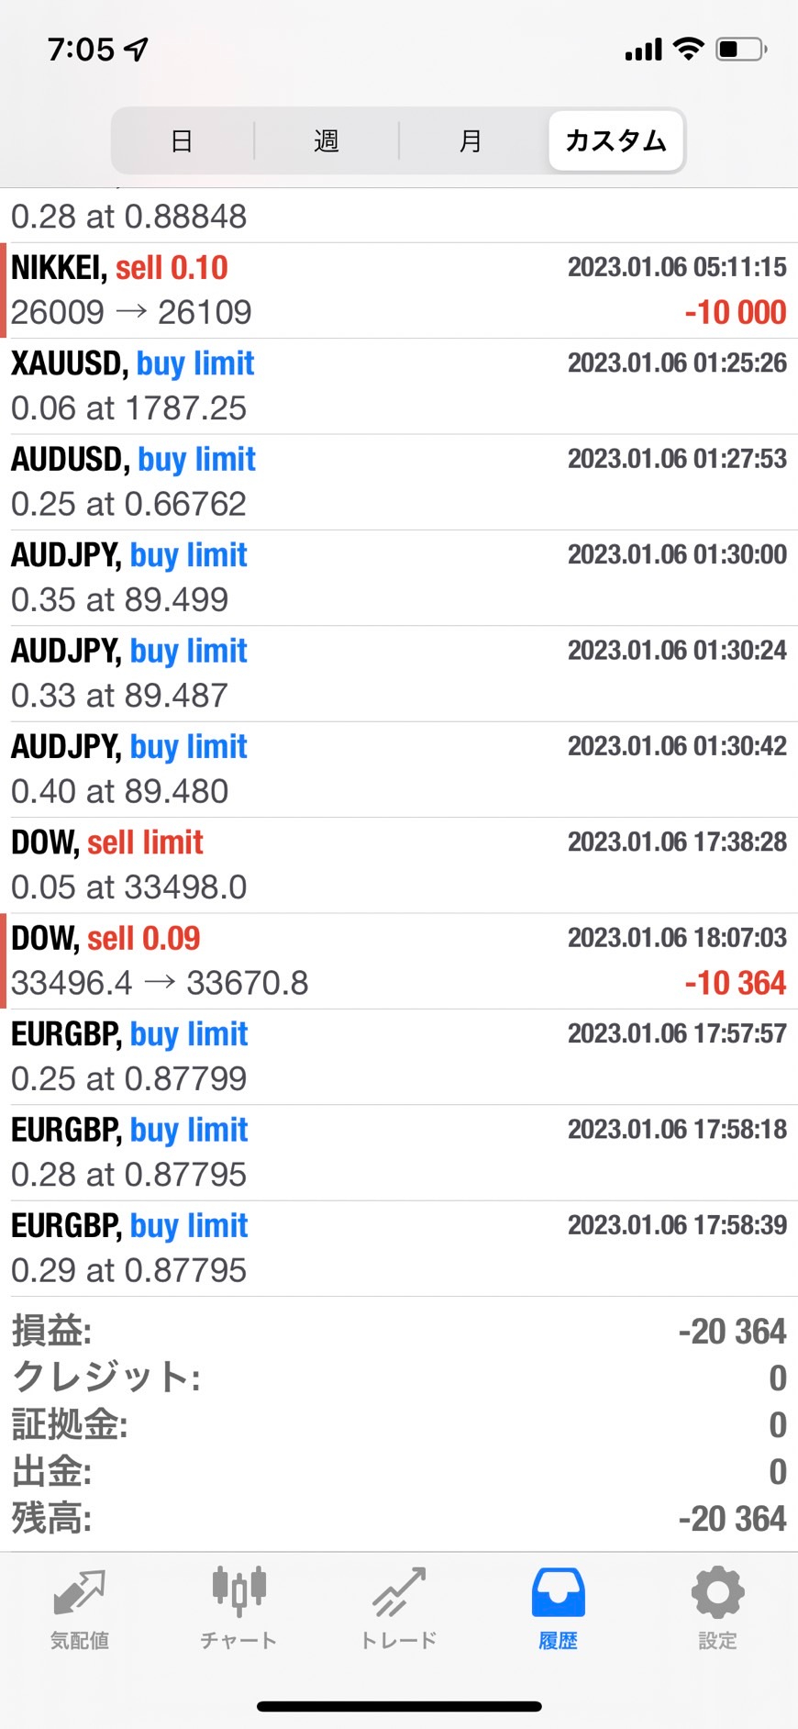The height and width of the screenshot is (1729, 798).
Task: Tap the Wi-Fi status icon
Action: (688, 49)
